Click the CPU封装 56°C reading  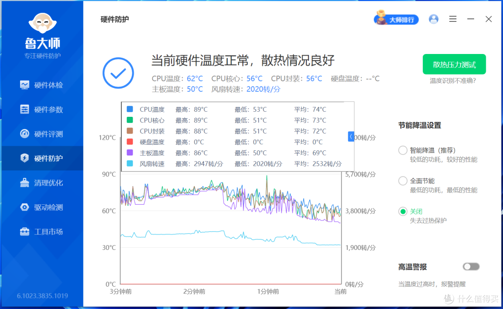click(296, 79)
